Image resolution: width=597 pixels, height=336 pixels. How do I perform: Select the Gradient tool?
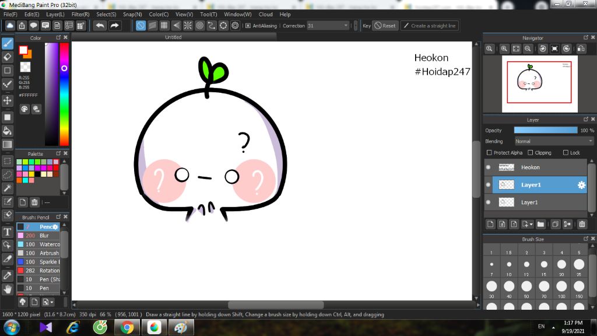(7, 145)
